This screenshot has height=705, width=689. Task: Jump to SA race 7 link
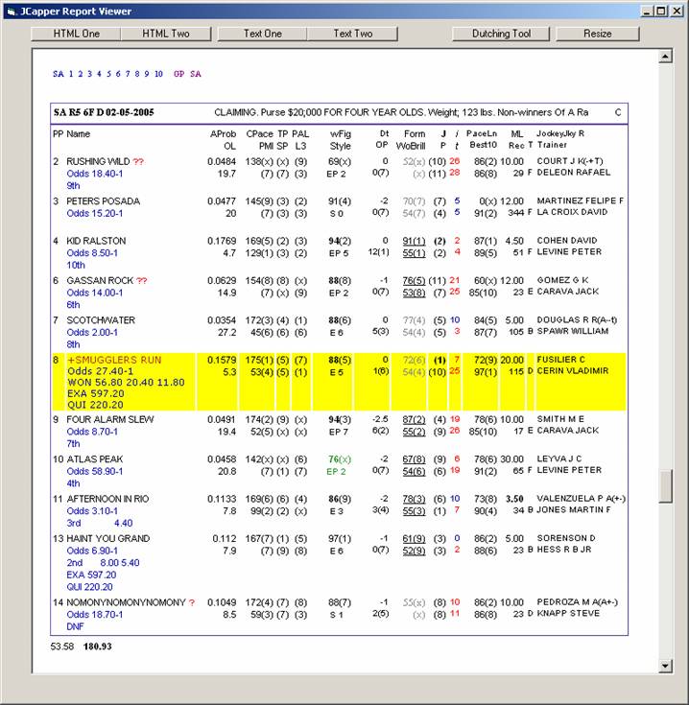pyautogui.click(x=128, y=74)
